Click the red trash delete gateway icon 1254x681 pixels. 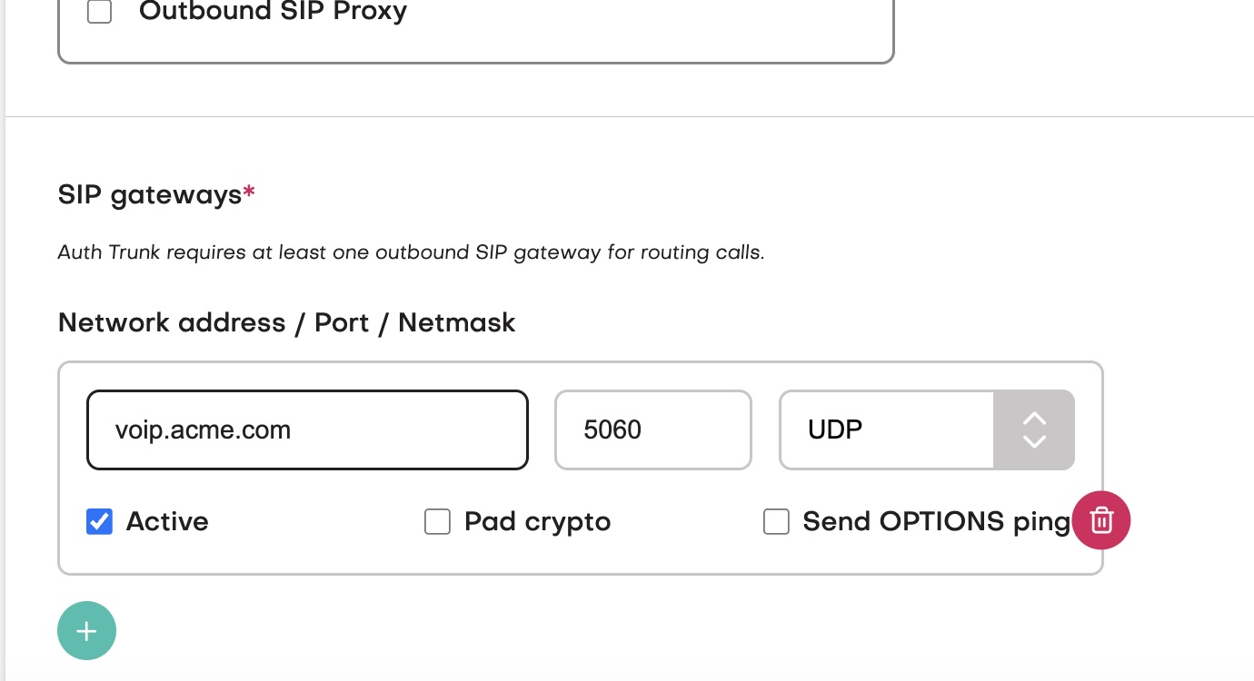tap(1101, 520)
